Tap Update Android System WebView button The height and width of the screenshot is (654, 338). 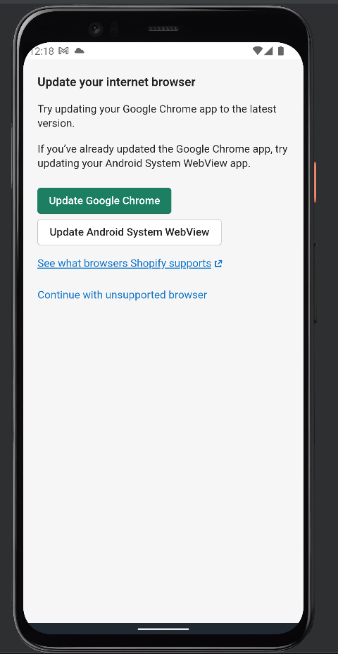(x=130, y=232)
